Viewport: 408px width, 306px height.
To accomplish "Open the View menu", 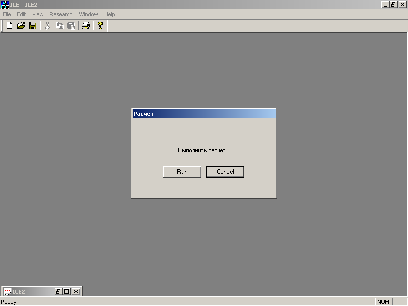I will tap(38, 14).
